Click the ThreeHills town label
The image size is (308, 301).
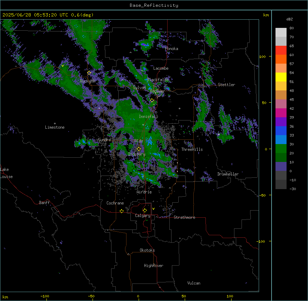coord(192,149)
